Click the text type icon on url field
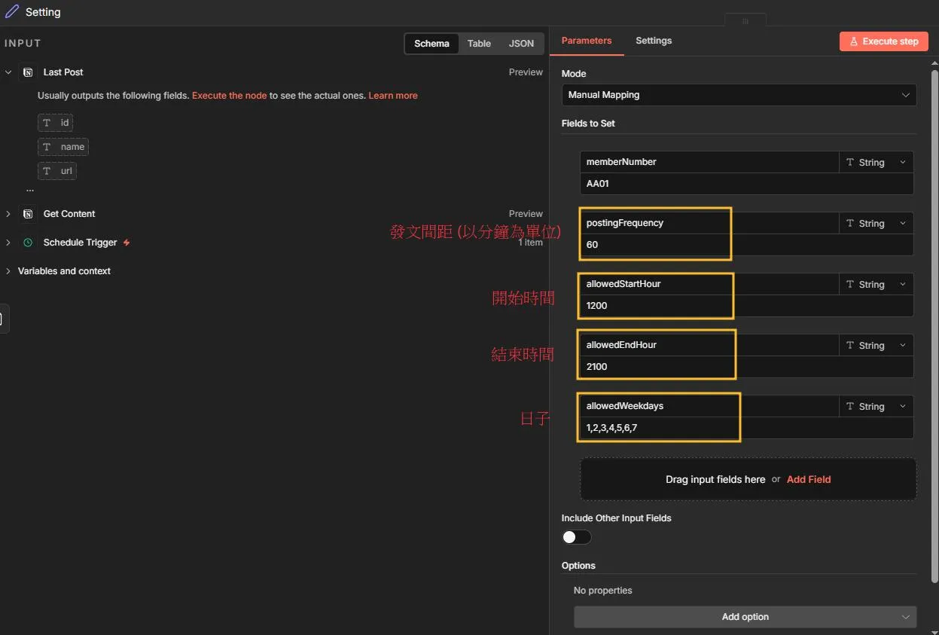Viewport: 939px width, 635px height. tap(47, 171)
